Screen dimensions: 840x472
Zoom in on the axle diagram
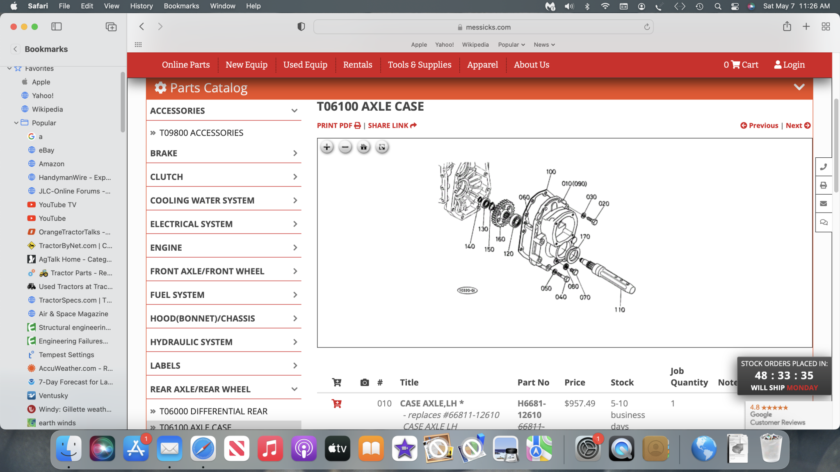click(x=327, y=147)
